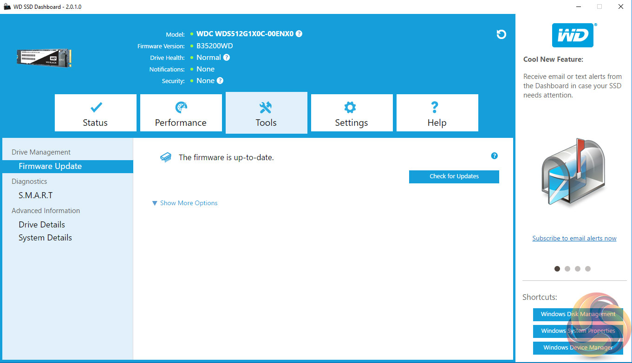Image resolution: width=632 pixels, height=363 pixels.
Task: Go to the Help tab
Action: [x=437, y=113]
